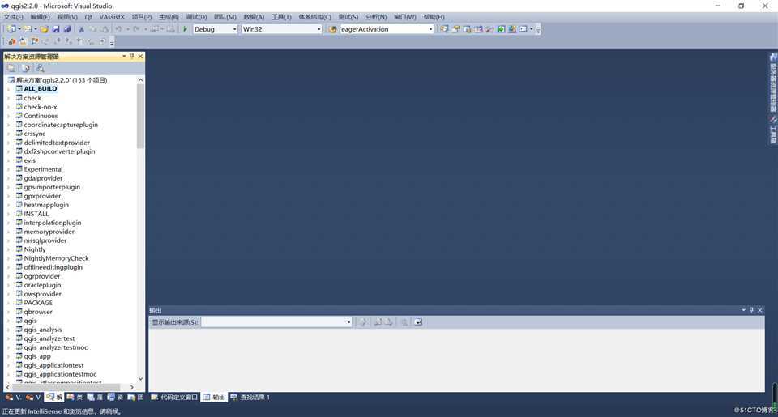Image resolution: width=778 pixels, height=417 pixels.
Task: Click the Add New Item icon
Action: pyautogui.click(x=28, y=29)
